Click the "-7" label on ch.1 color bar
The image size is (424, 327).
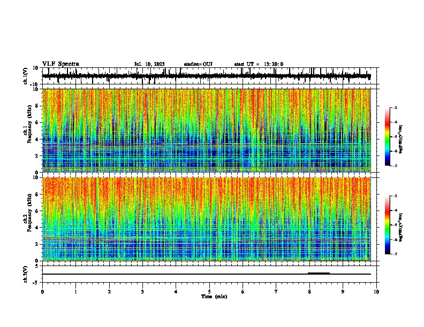395,166
